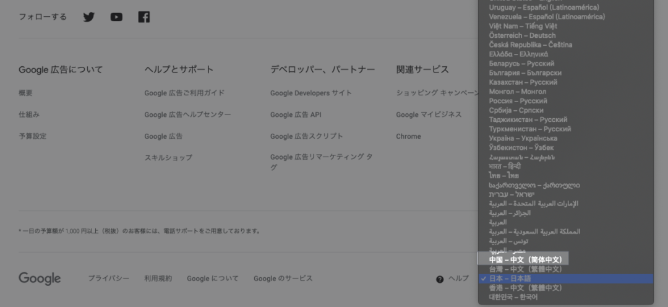This screenshot has width=668, height=307.
Task: Click the Google logo in footer
Action: 40,279
